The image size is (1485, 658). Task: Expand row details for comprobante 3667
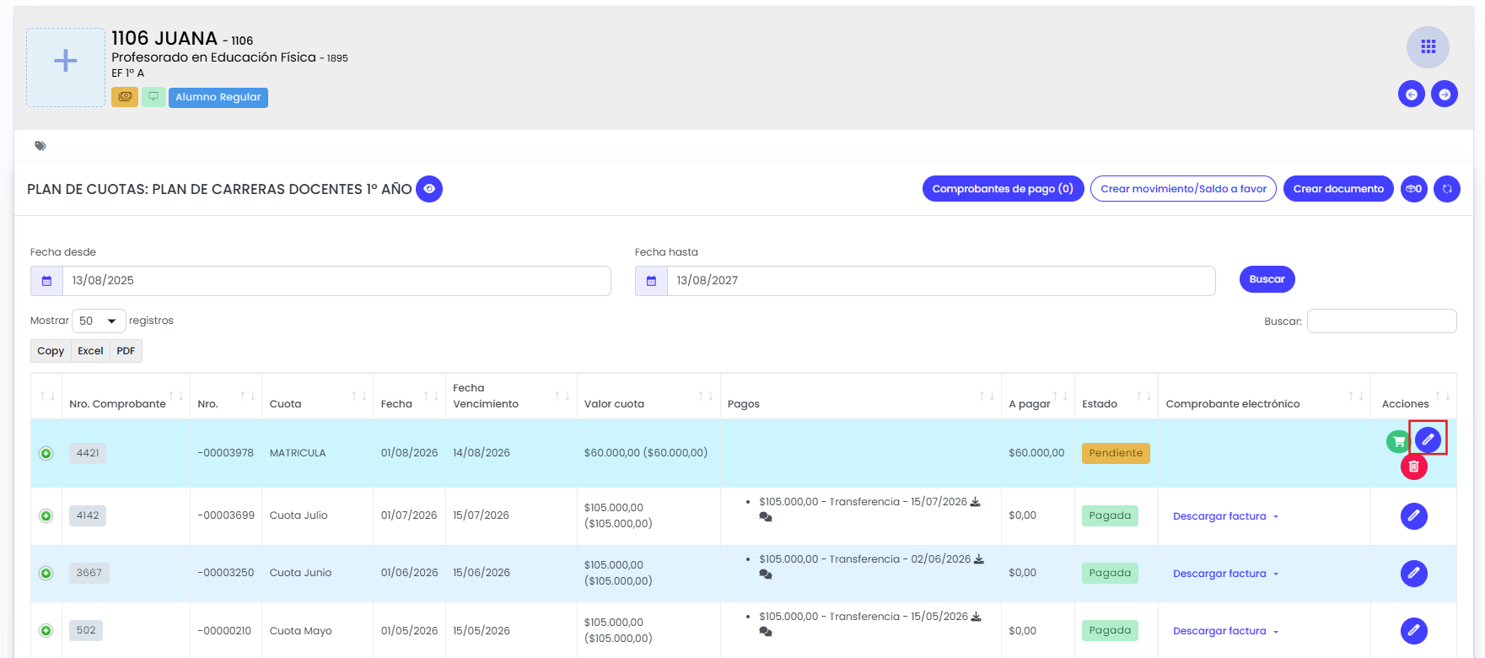[x=46, y=574]
